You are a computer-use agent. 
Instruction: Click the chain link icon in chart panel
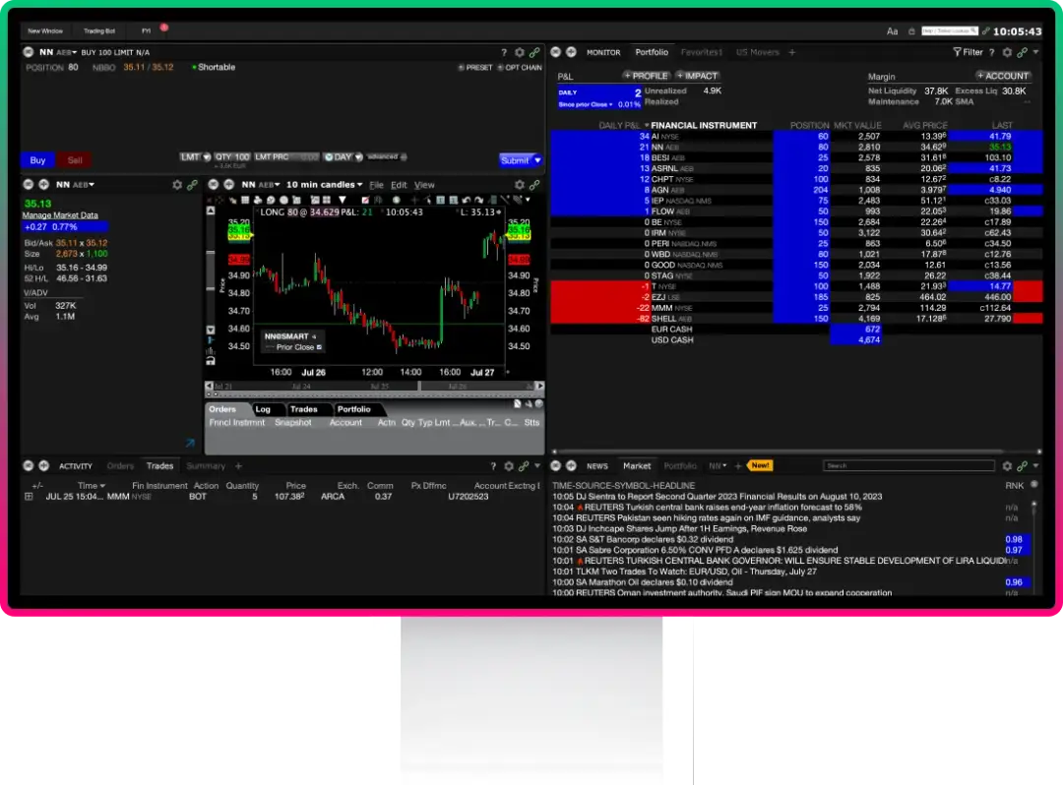pyautogui.click(x=534, y=184)
